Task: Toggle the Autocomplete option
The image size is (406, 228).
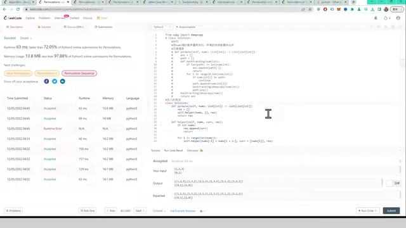Action: coord(186,27)
